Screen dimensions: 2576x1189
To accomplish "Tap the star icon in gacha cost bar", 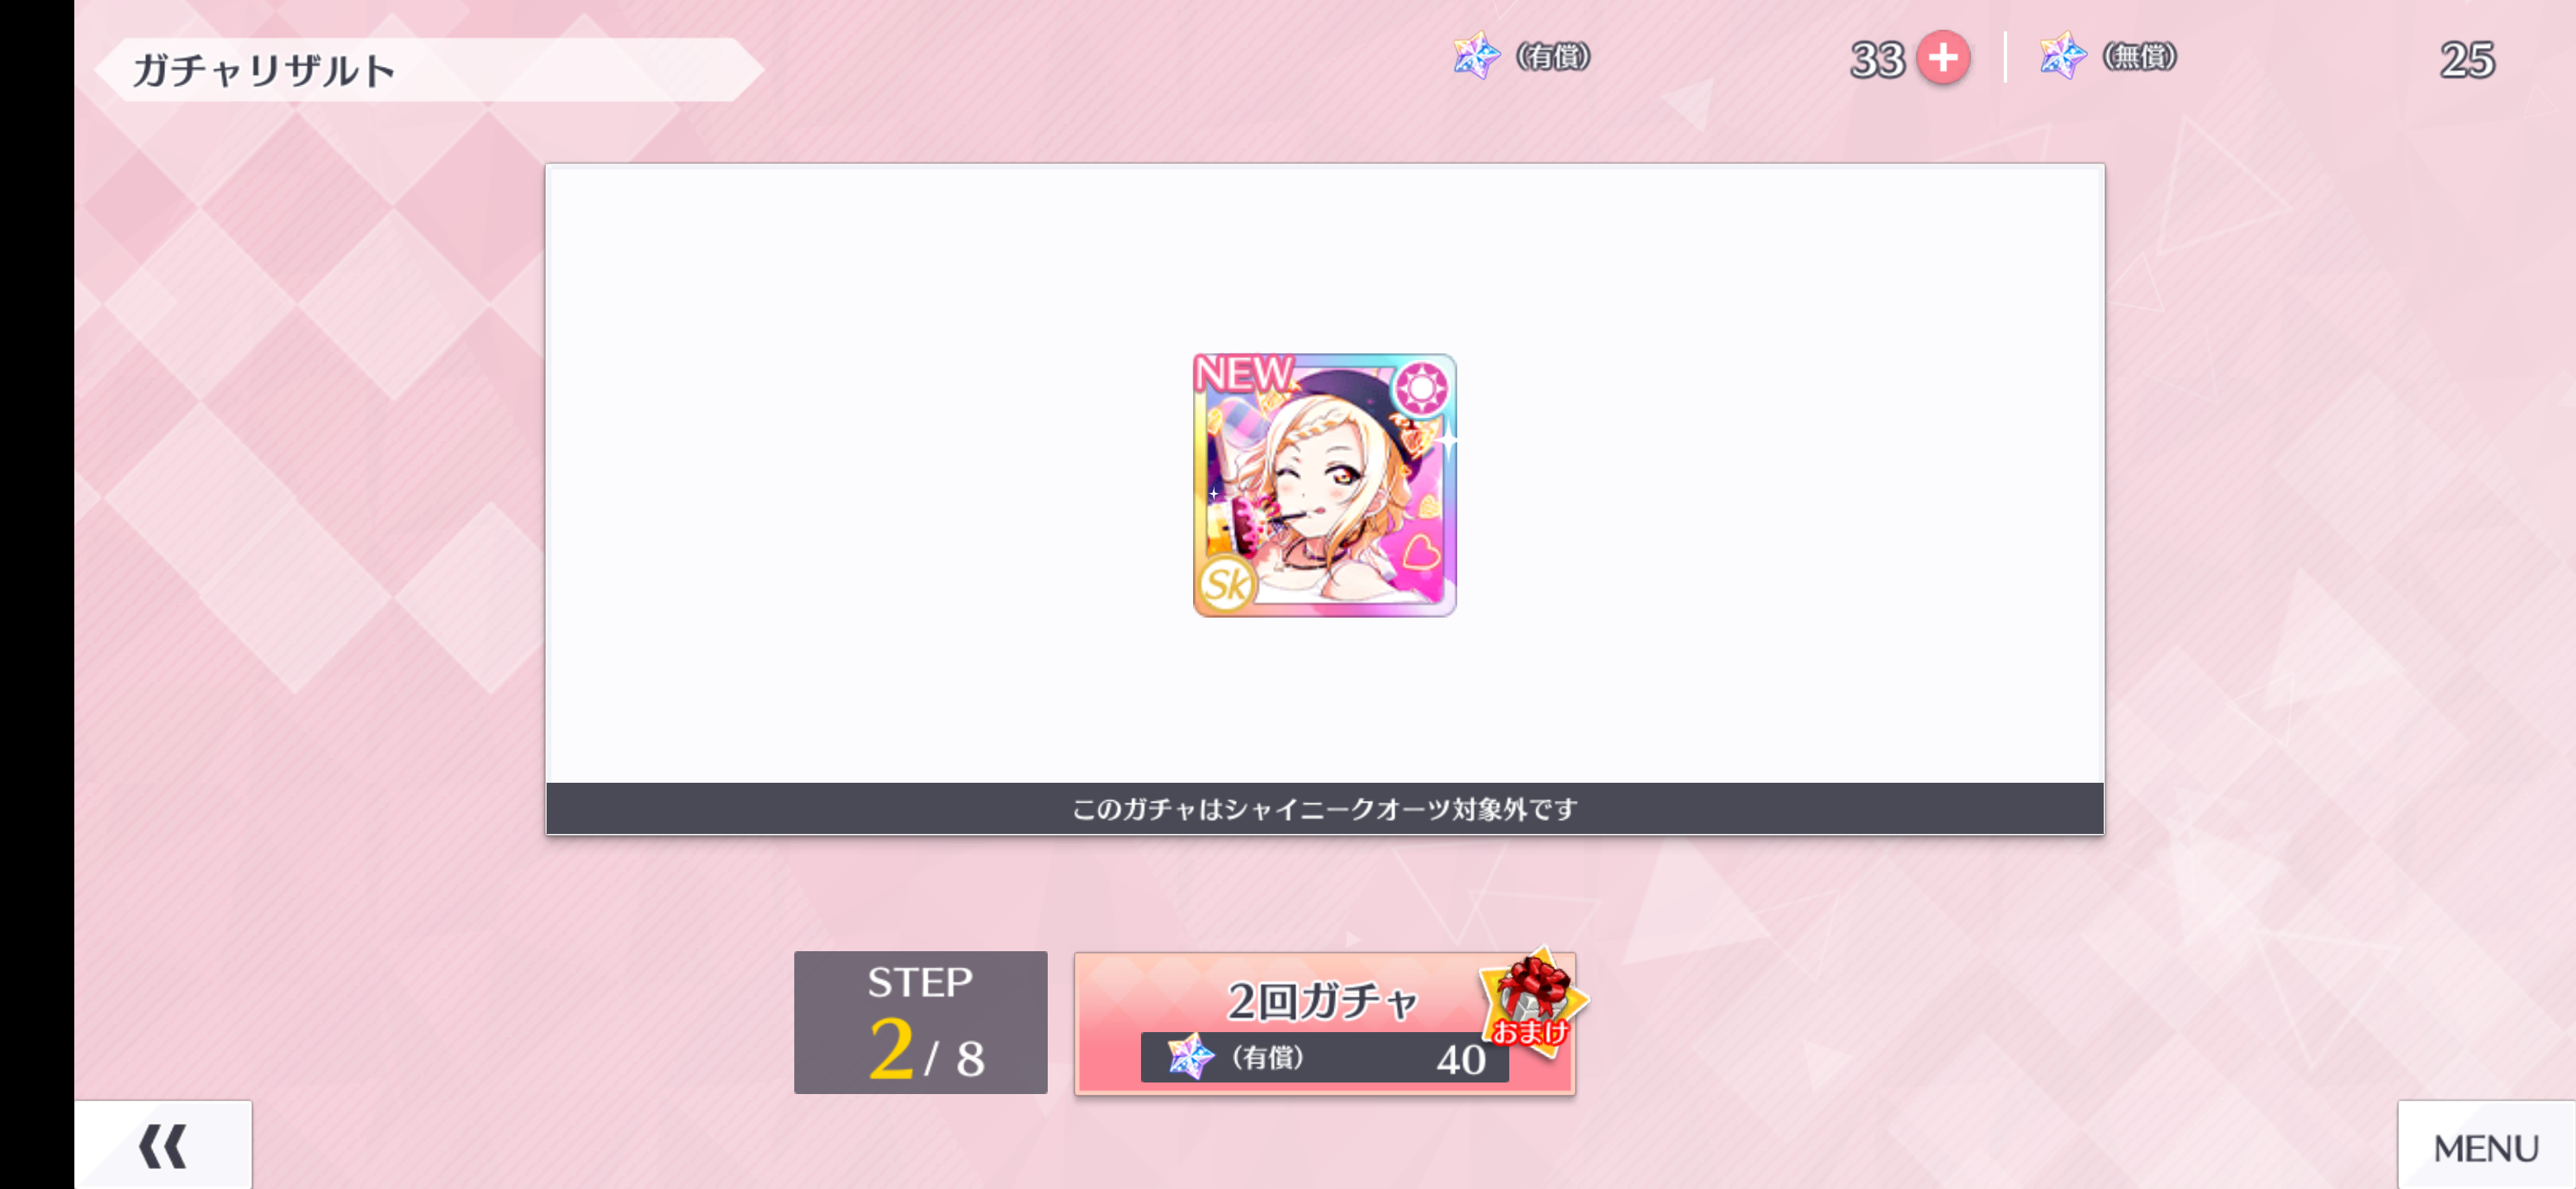I will [1189, 1056].
